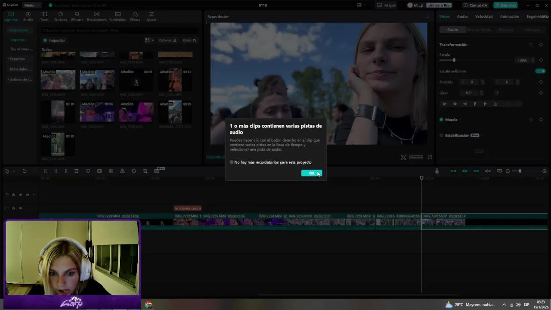Toggle the Mezcla checkbox
This screenshot has width=551, height=310.
point(441,120)
